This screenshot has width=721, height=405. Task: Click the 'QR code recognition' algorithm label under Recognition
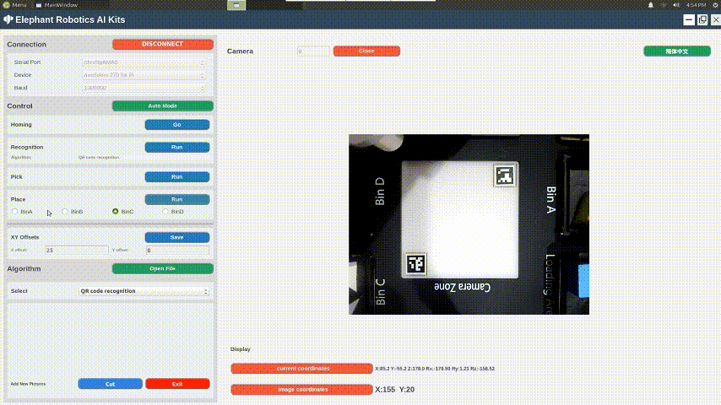(99, 157)
